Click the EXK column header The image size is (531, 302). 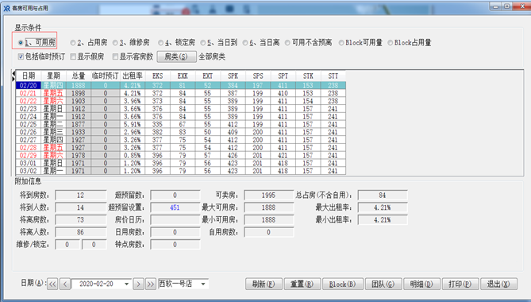(183, 76)
